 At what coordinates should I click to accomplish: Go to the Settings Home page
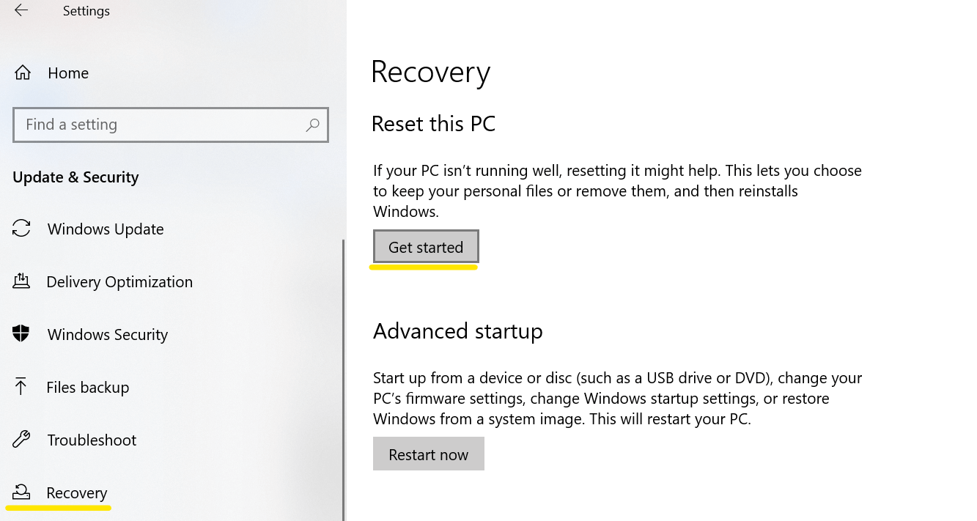tap(68, 72)
